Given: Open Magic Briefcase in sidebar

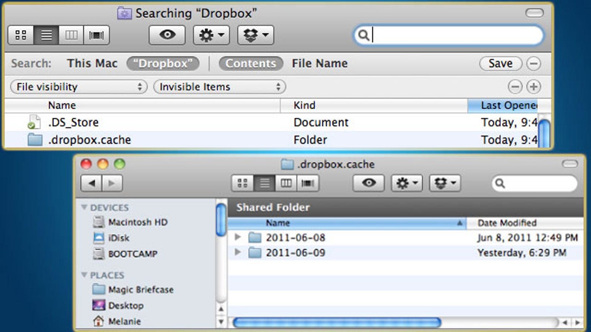Looking at the screenshot, I should point(133,290).
